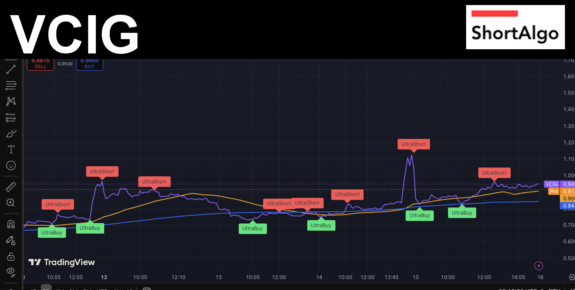This screenshot has width=575, height=290.
Task: Open the TradingView logo link
Action: point(62,262)
